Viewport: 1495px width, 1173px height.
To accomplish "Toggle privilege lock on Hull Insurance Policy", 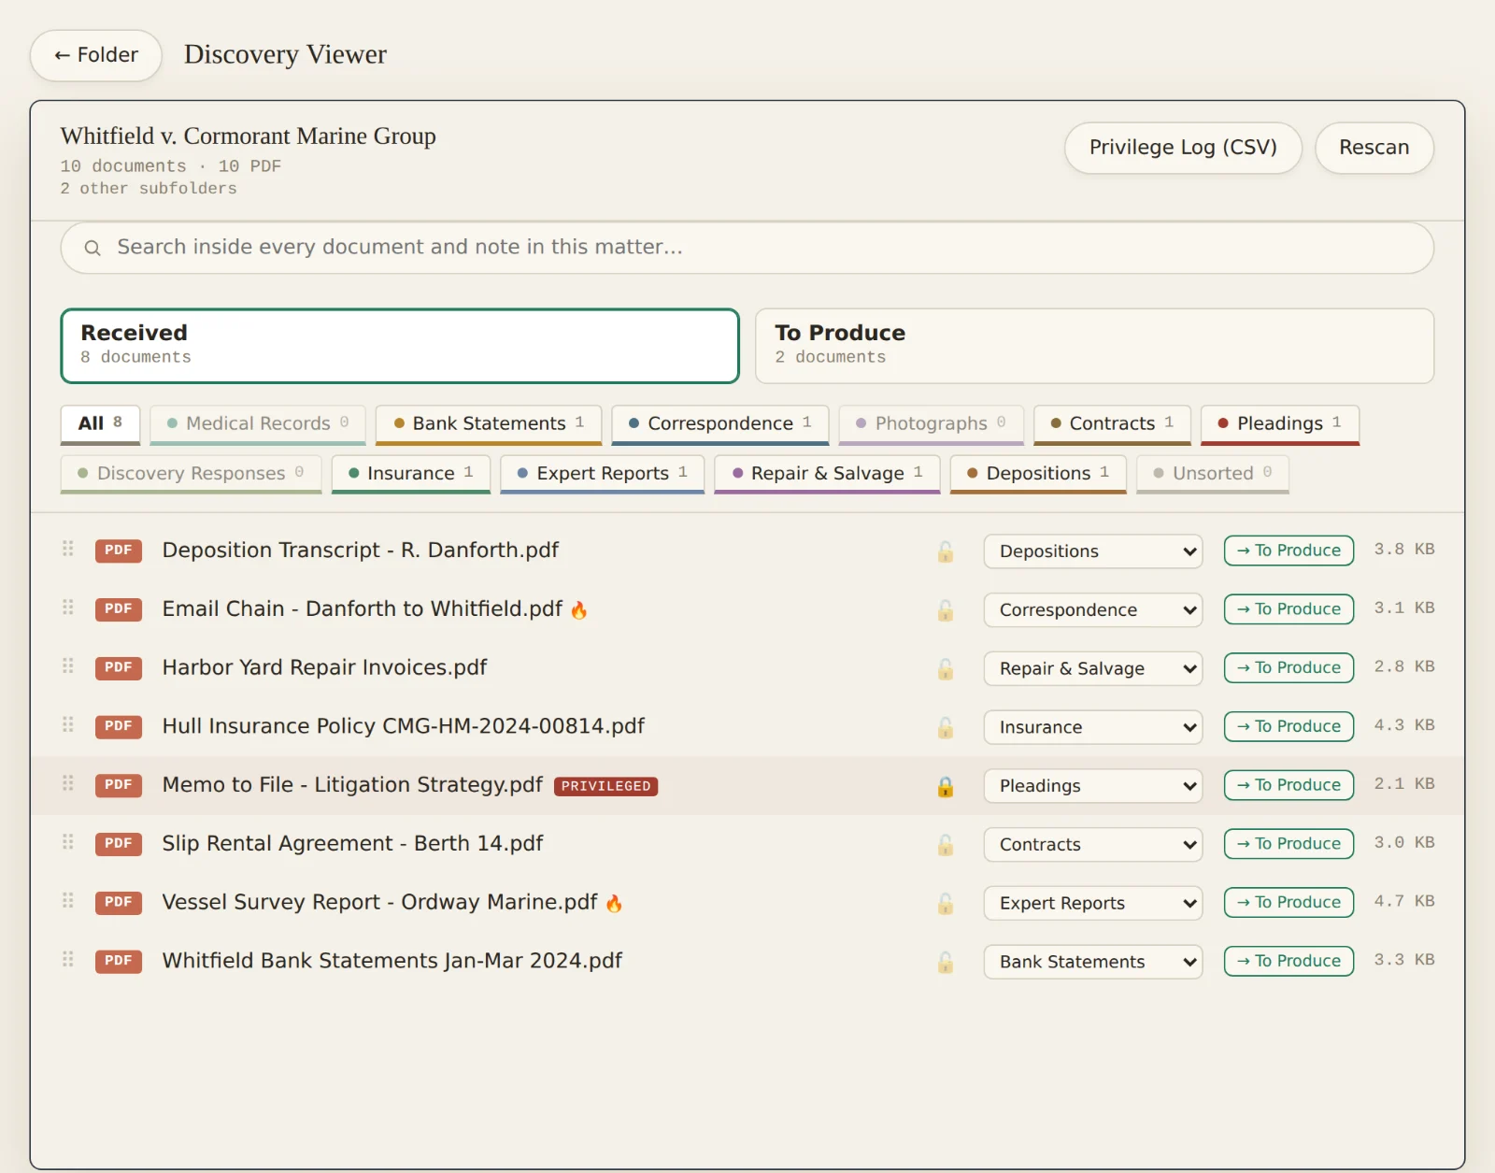I will tap(946, 728).
